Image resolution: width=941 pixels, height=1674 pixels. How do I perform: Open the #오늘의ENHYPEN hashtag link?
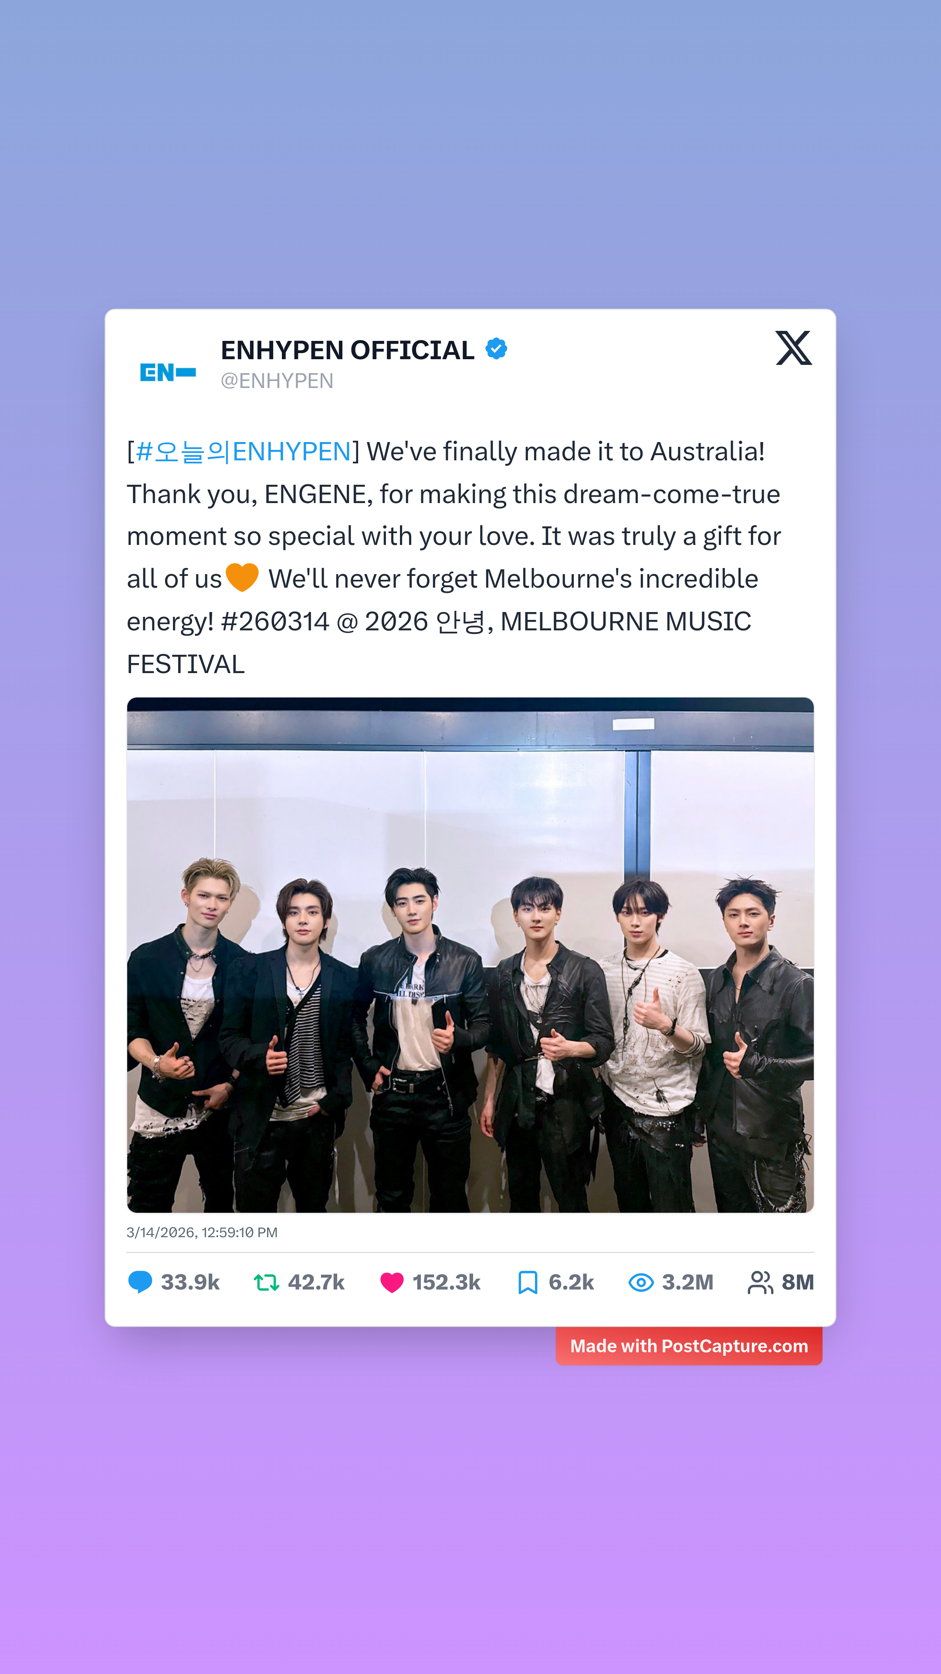pos(244,452)
